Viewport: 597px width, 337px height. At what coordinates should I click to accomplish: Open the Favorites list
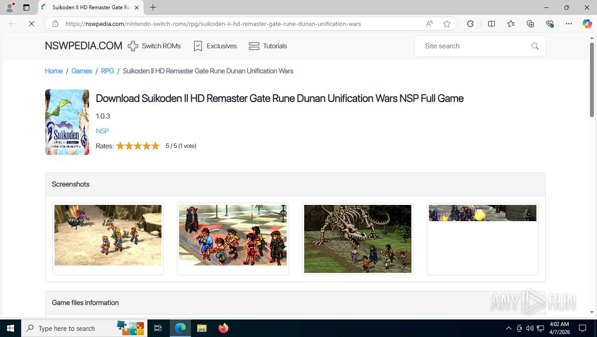(511, 24)
